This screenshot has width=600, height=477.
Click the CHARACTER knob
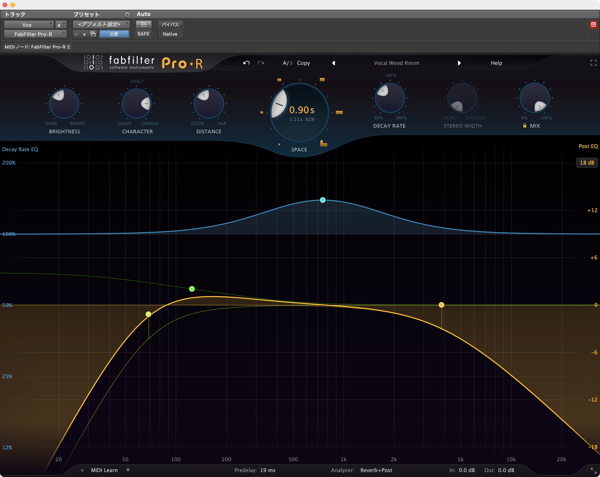pos(136,104)
